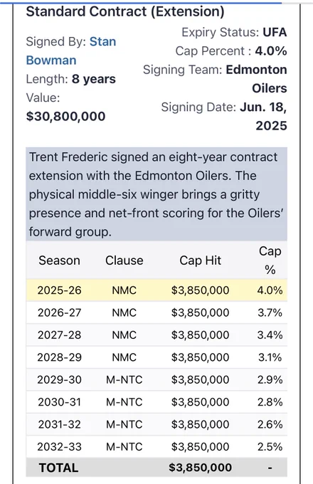
Task: Click NMC clause in the 2028-29 row
Action: tap(124, 357)
